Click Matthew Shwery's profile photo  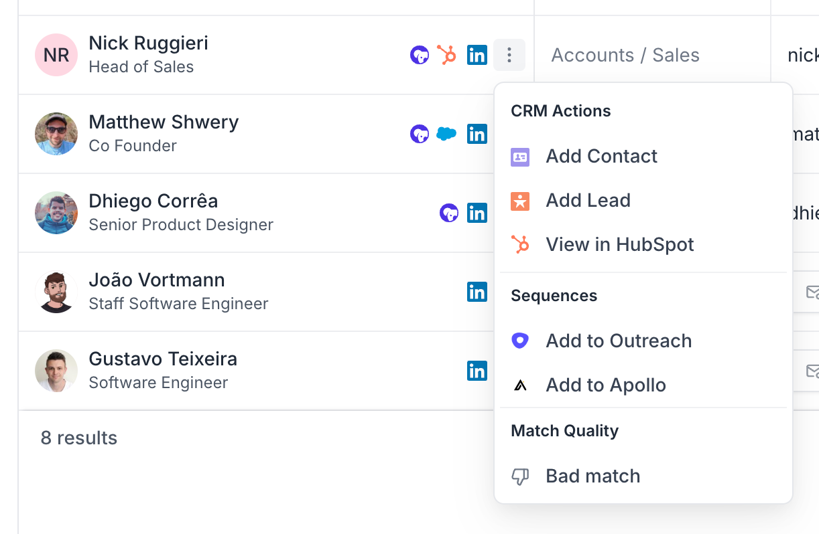click(x=56, y=134)
